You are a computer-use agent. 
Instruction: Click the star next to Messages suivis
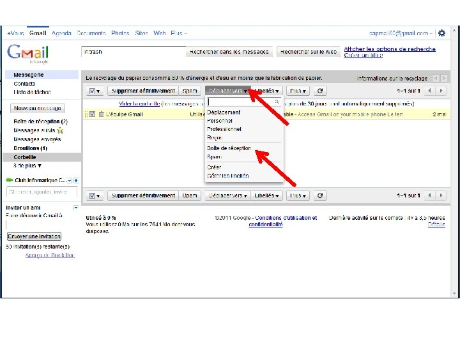point(60,130)
